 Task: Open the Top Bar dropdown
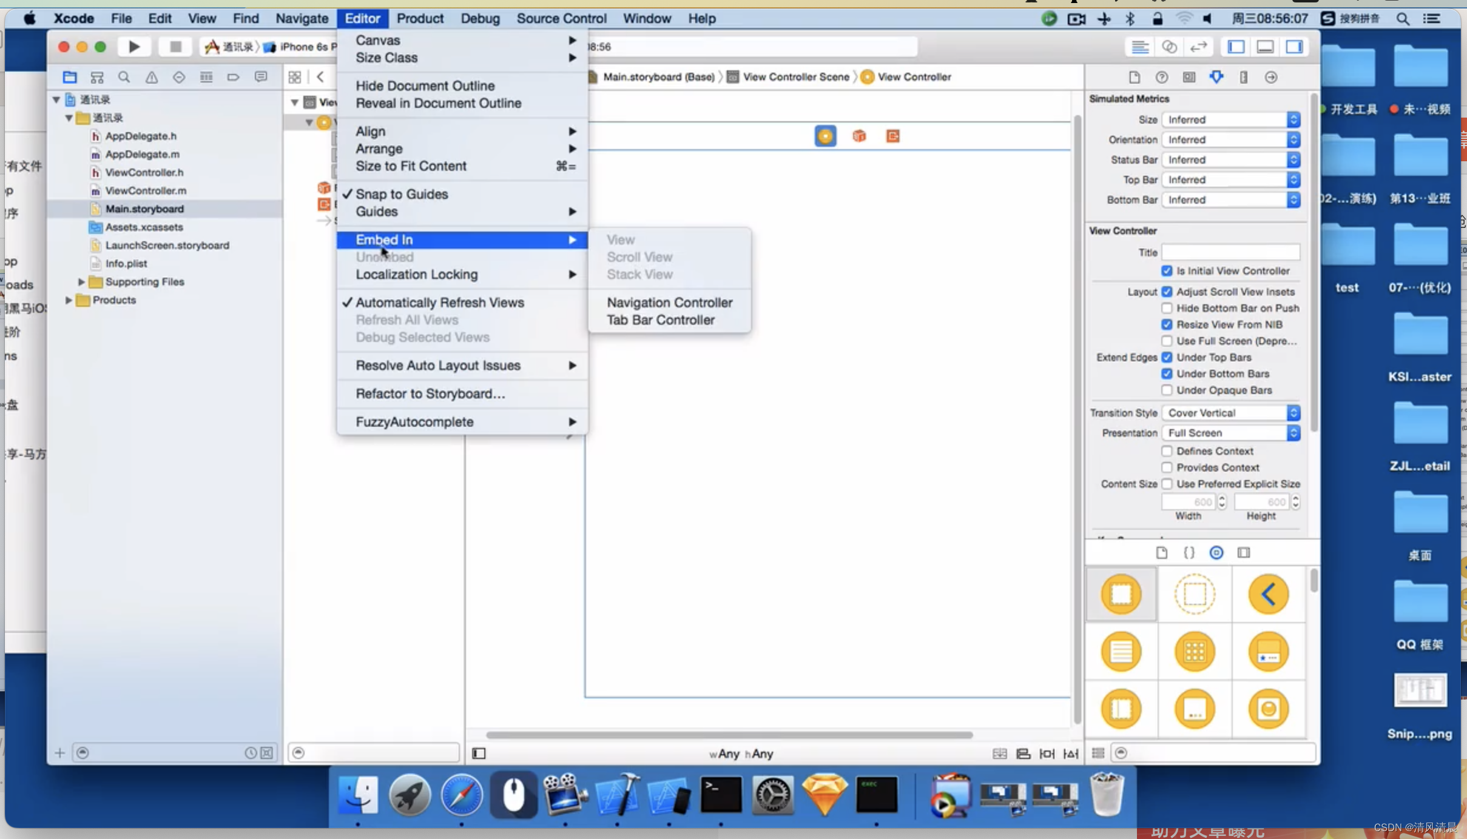click(x=1231, y=179)
